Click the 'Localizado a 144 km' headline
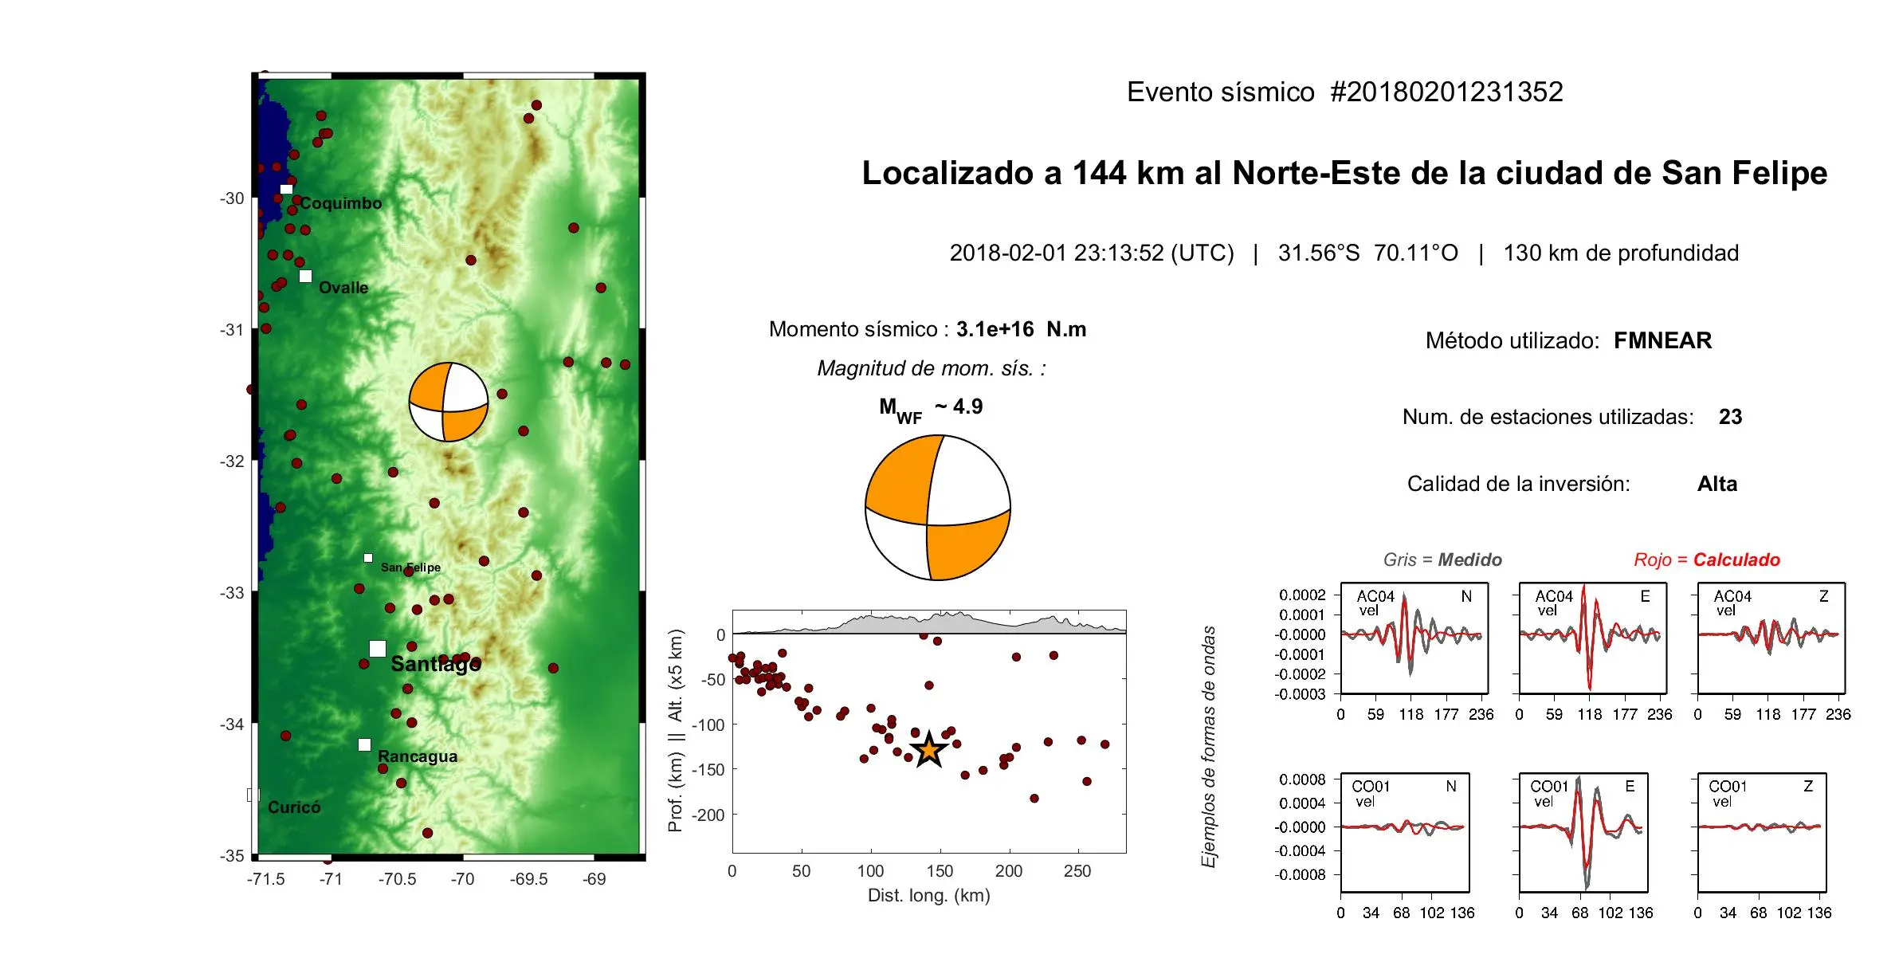Viewport: 1895px width, 966px height. [1344, 173]
